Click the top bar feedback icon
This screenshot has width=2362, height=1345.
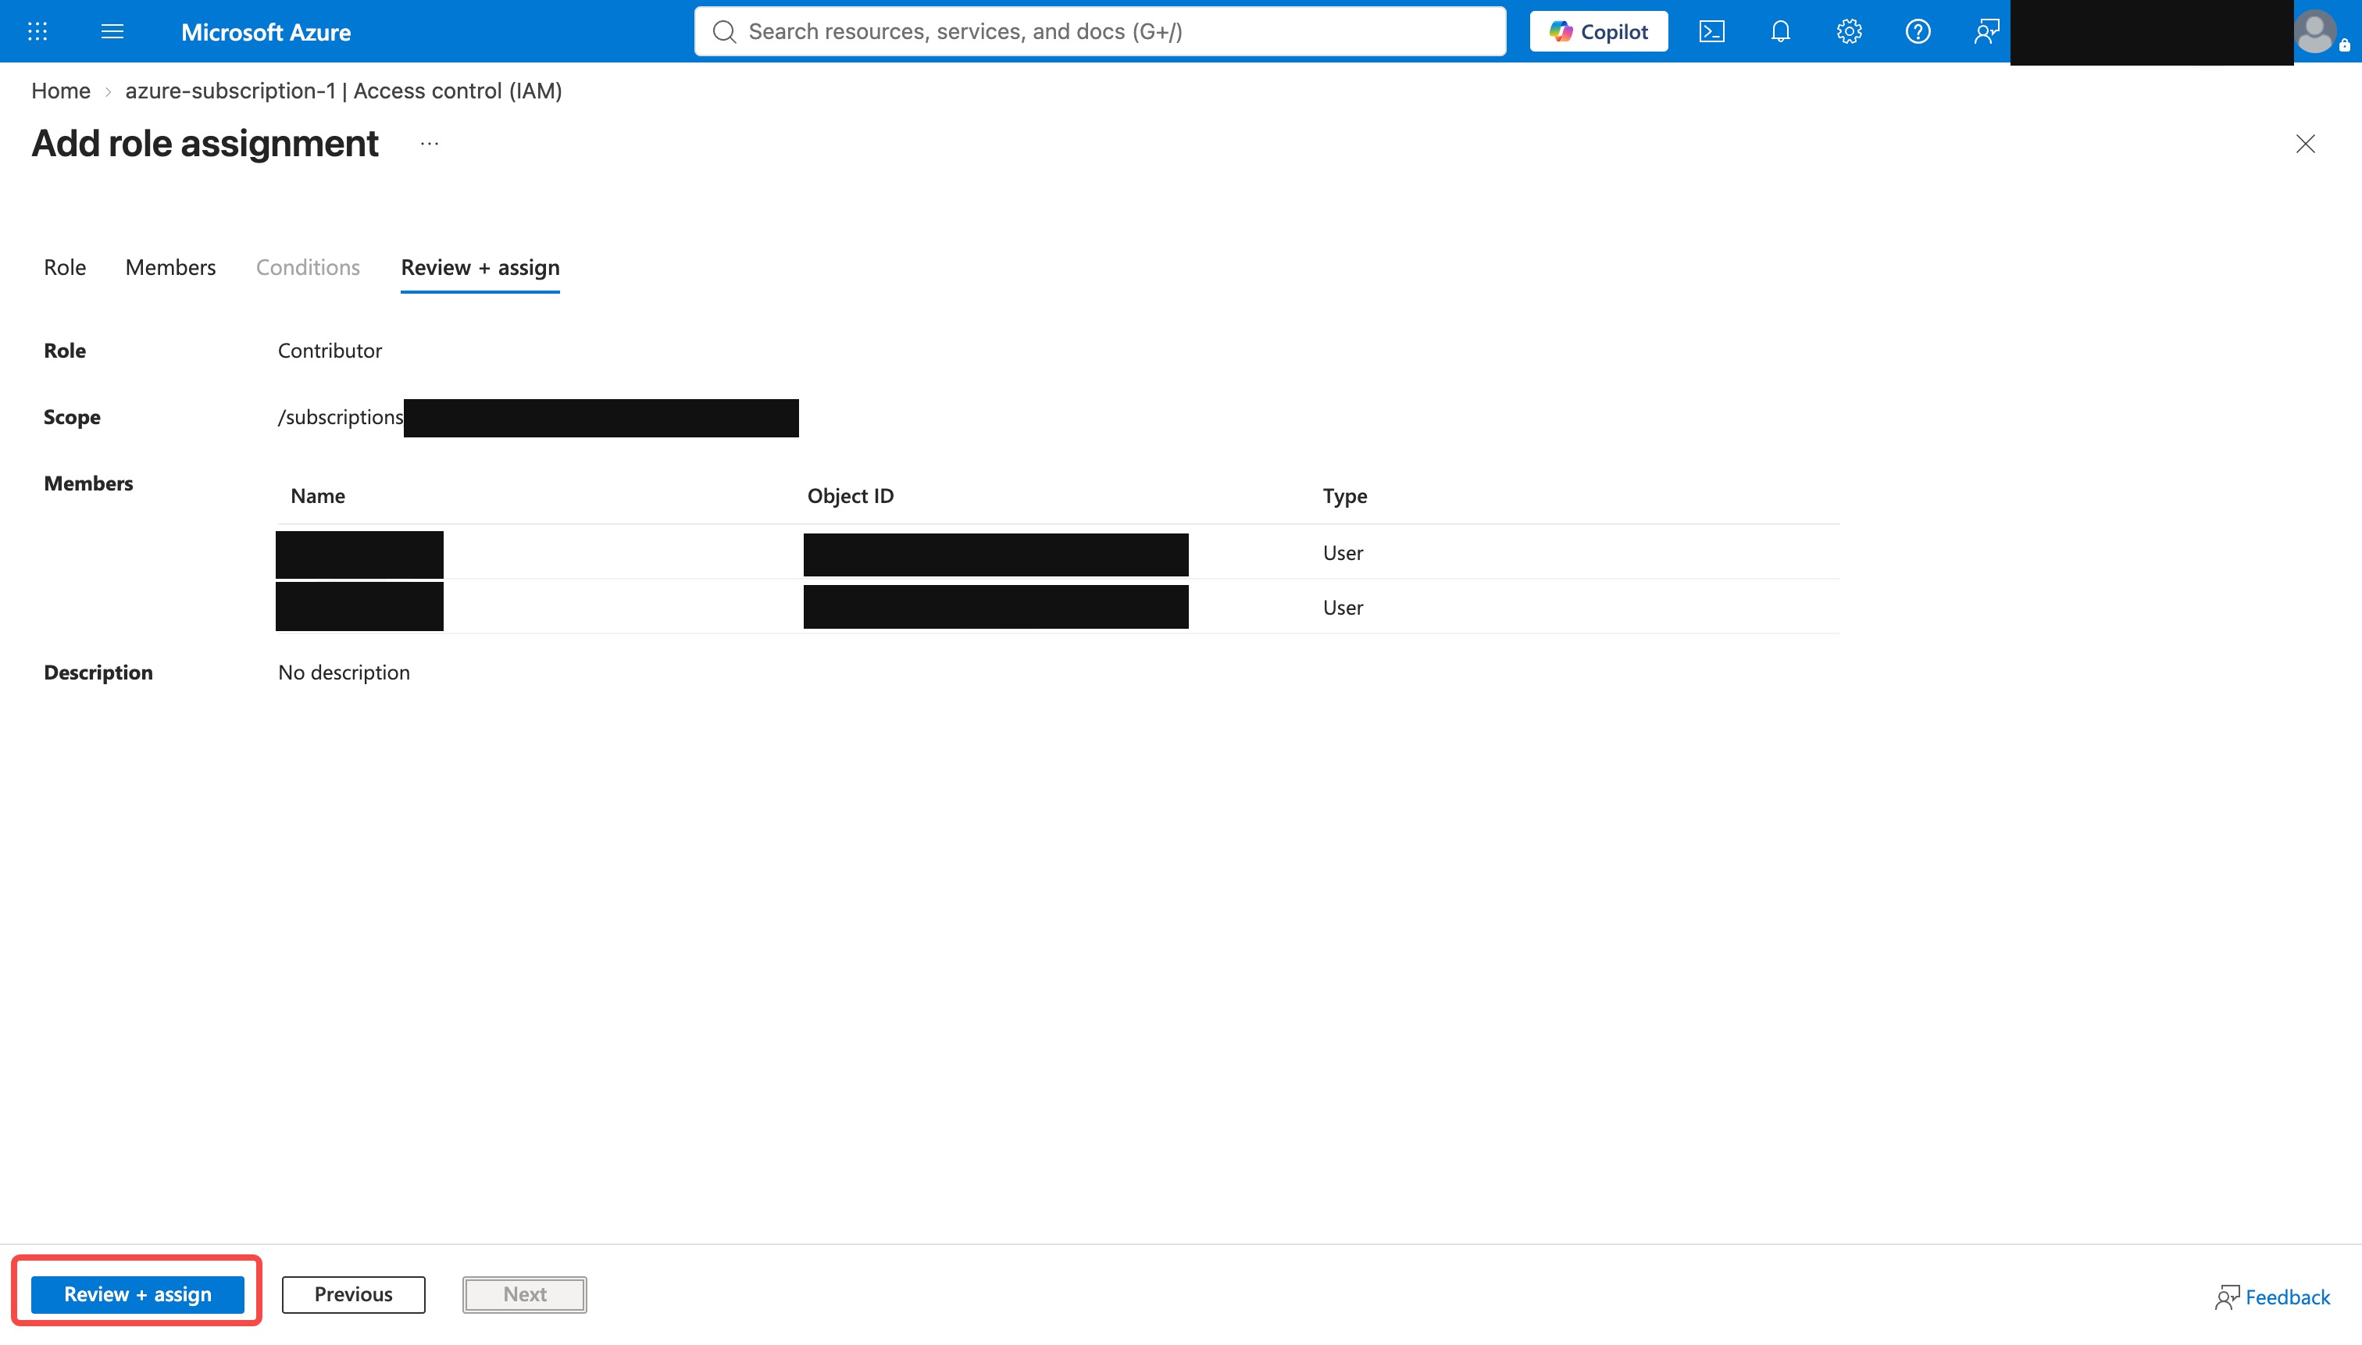[1986, 31]
